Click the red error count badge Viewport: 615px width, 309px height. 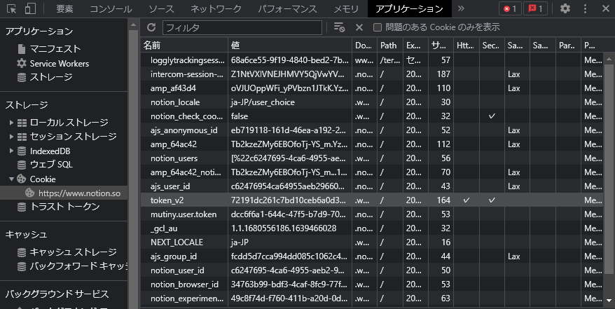[510, 8]
